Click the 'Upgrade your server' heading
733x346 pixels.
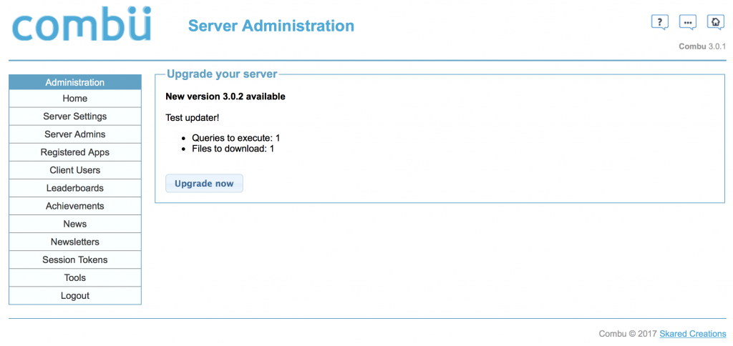coord(222,74)
